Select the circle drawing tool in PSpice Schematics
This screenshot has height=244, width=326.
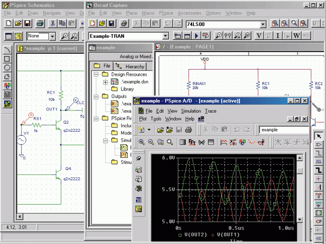click(7, 68)
